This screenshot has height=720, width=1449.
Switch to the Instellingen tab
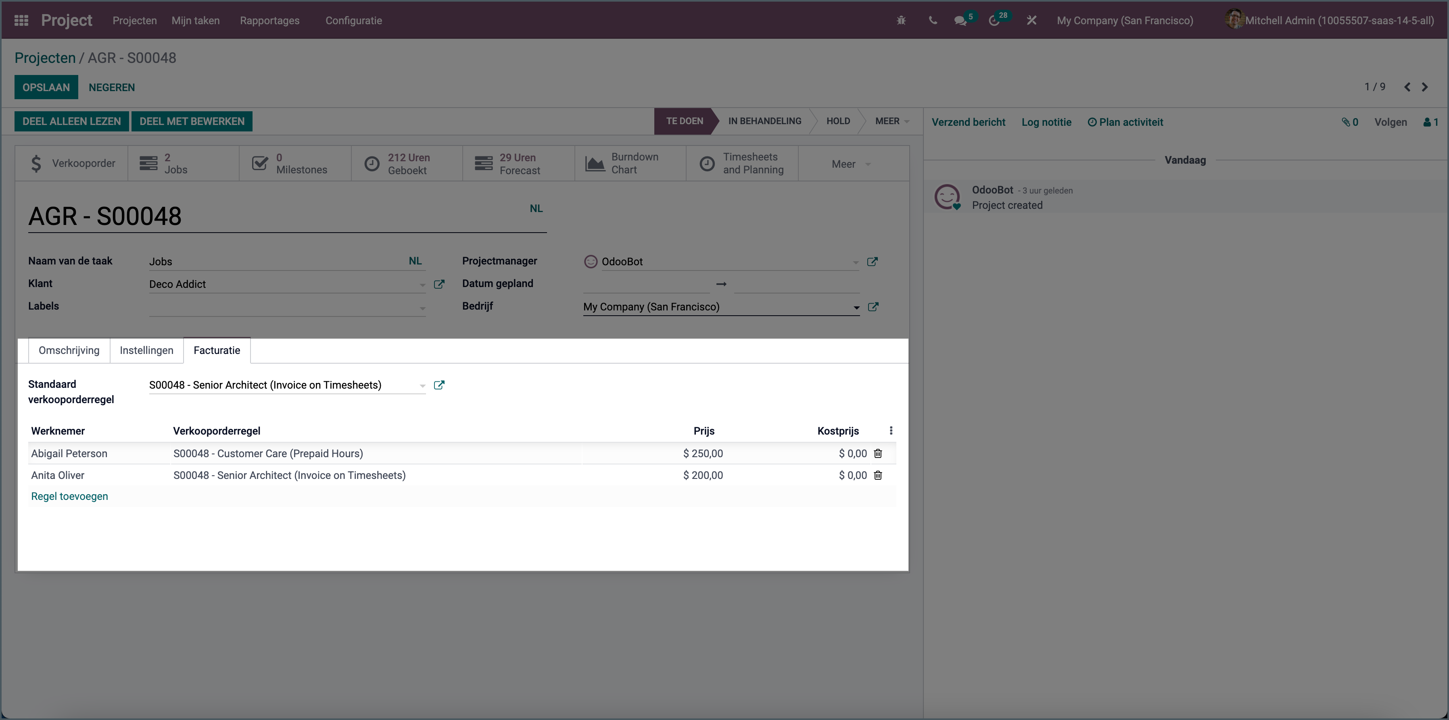[x=146, y=351]
